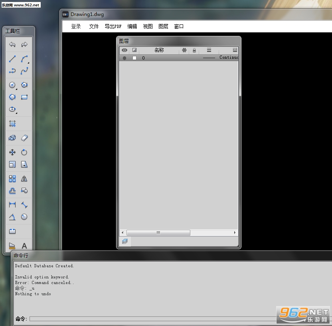Select the Mirror tool

click(24, 179)
